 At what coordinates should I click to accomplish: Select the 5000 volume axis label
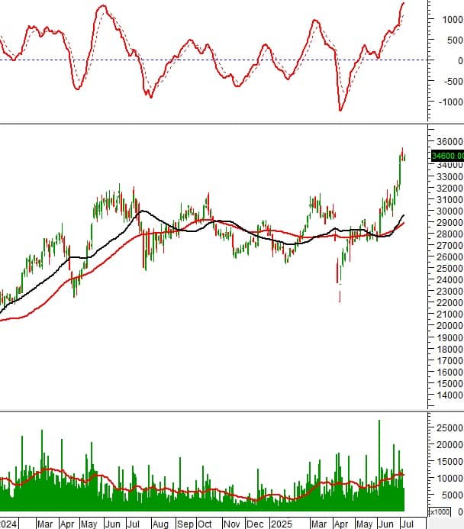(453, 495)
